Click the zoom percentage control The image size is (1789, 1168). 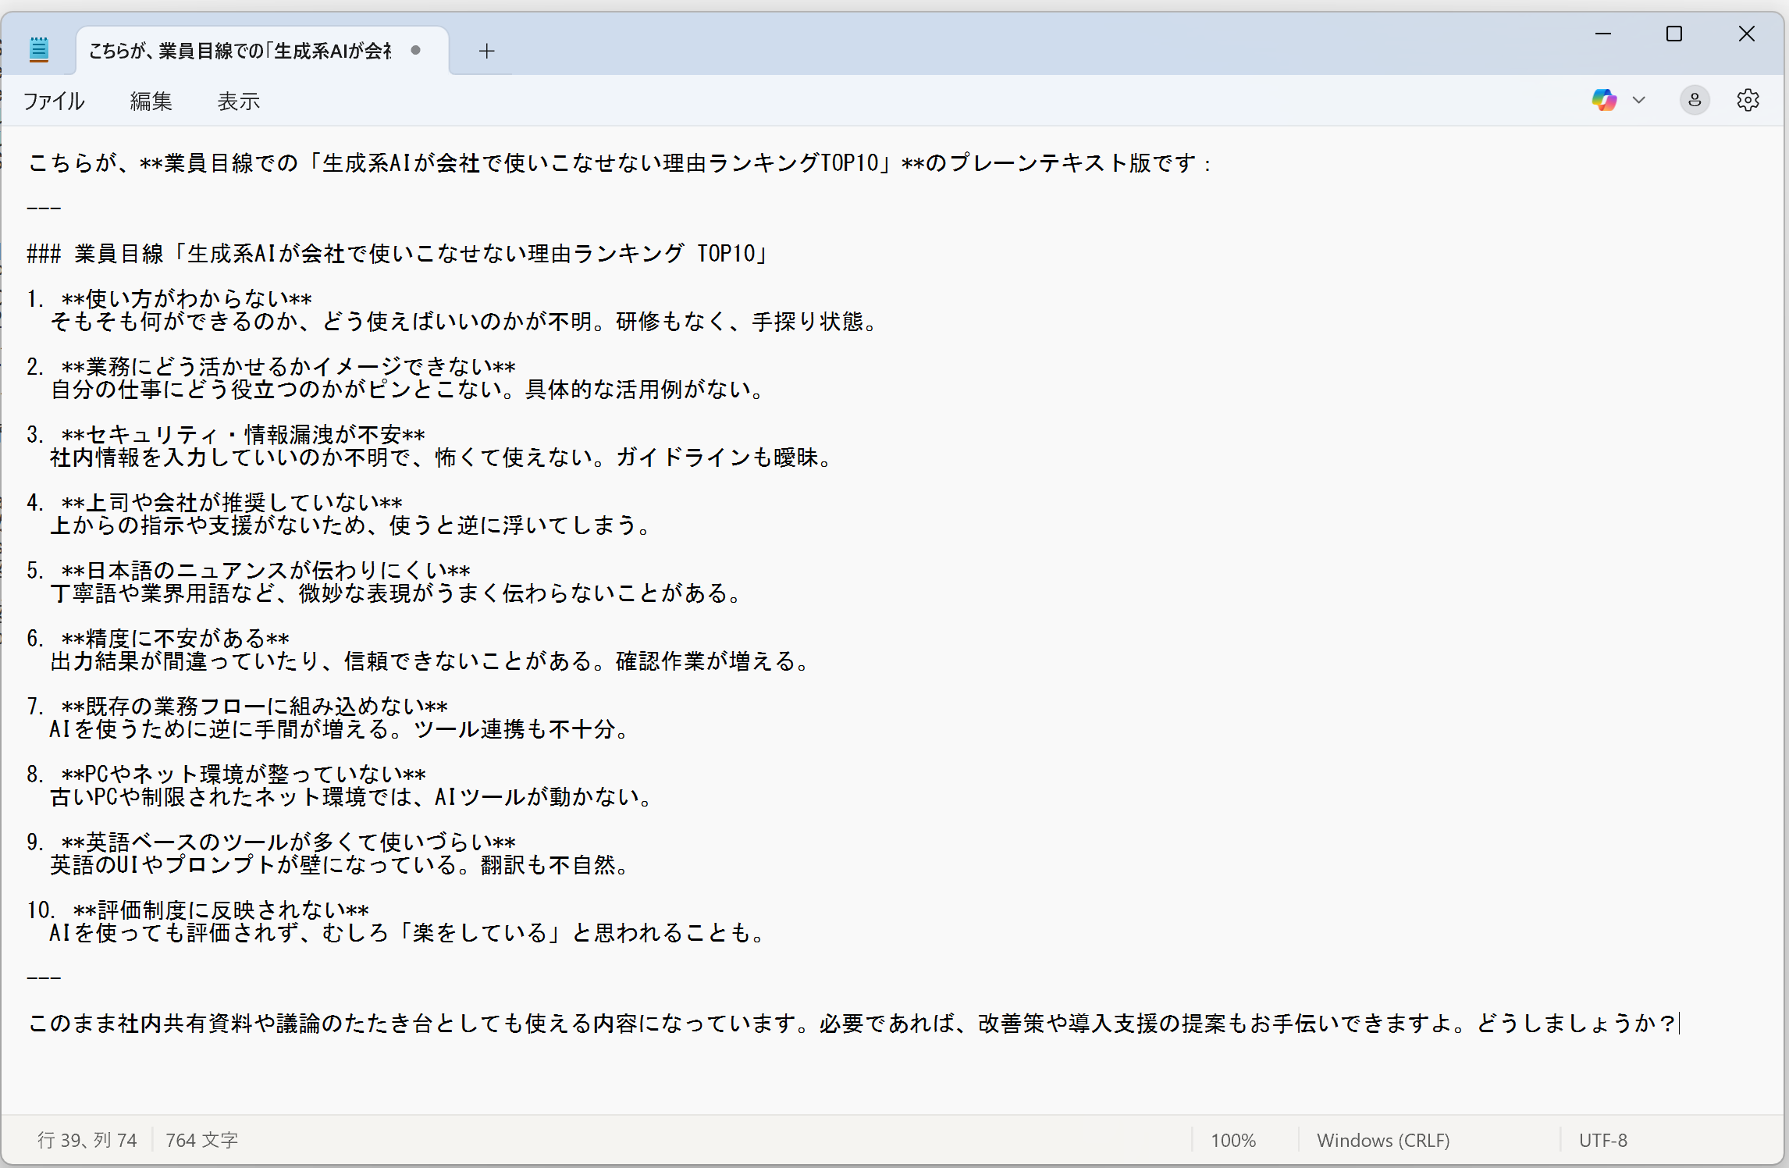point(1233,1140)
